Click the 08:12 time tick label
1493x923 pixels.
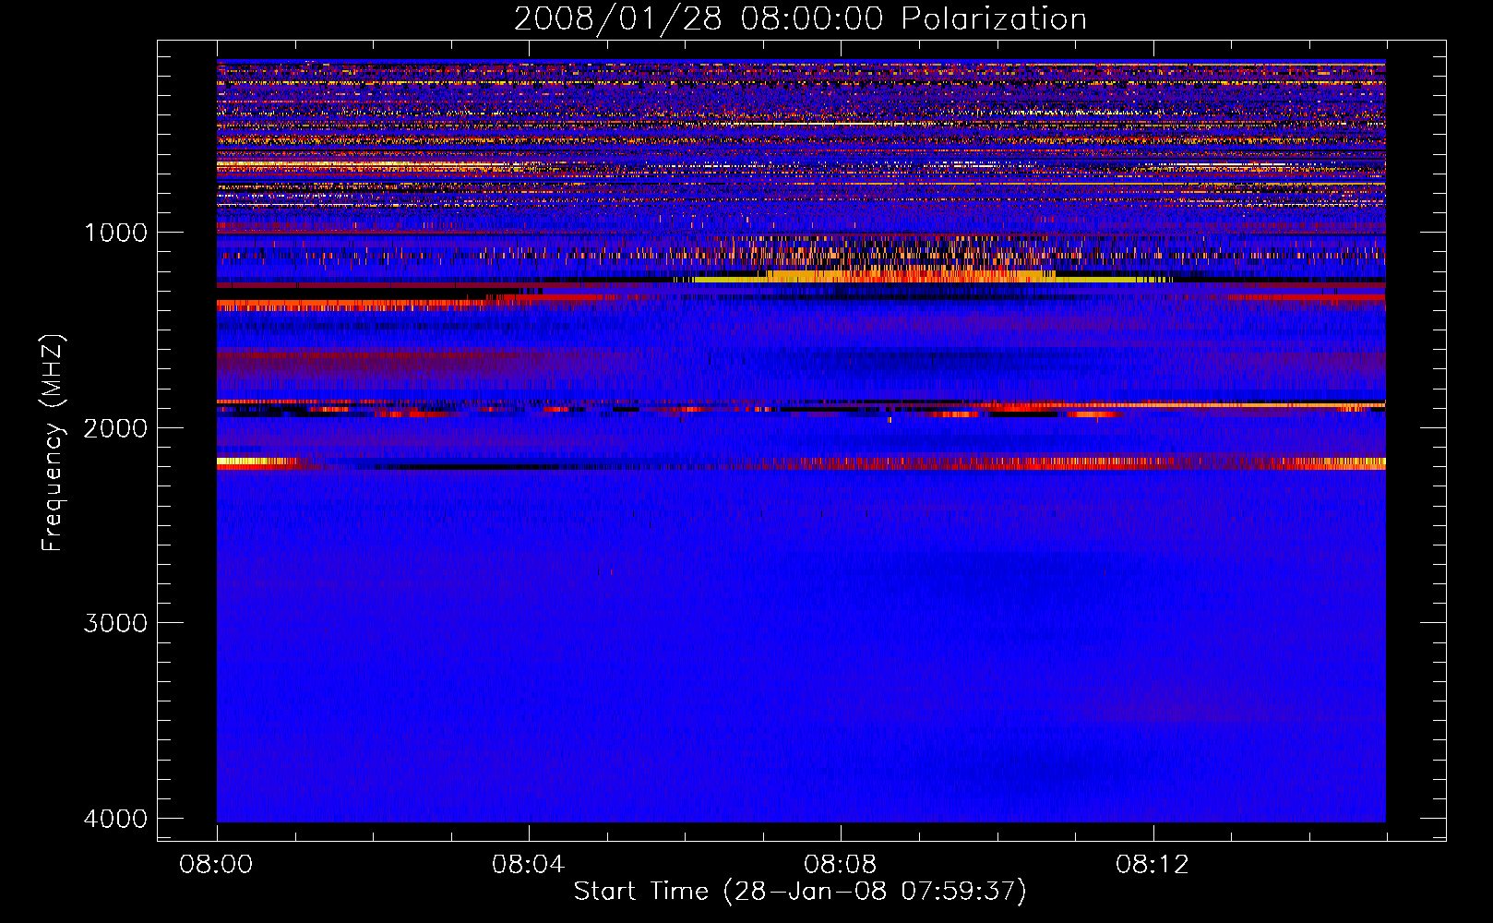pyautogui.click(x=1152, y=865)
